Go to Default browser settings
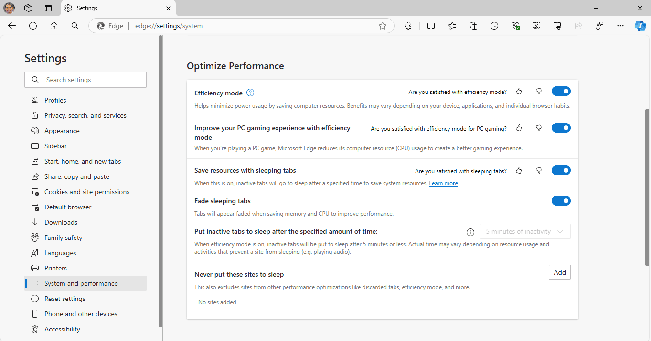Viewport: 651px width, 341px height. pyautogui.click(x=85, y=207)
